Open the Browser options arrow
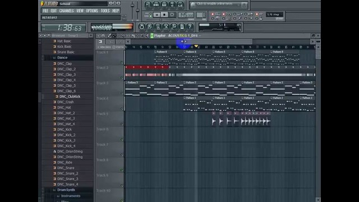Image resolution: width=359 pixels, height=202 pixels. click(x=40, y=36)
